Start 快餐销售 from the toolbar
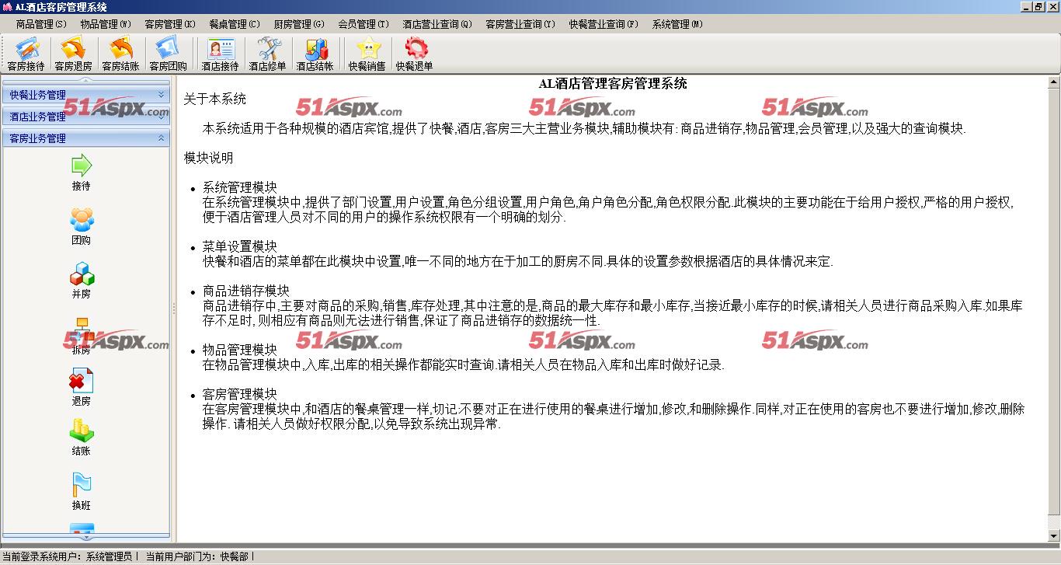 [367, 54]
